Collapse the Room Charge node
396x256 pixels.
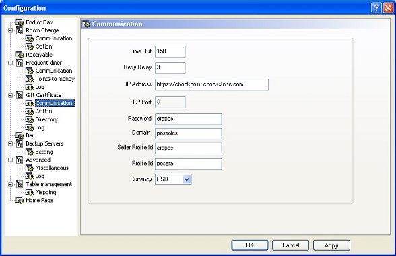coord(10,30)
